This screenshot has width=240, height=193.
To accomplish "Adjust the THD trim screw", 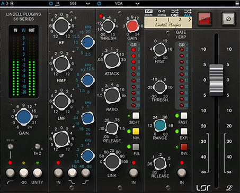I will (37, 146).
